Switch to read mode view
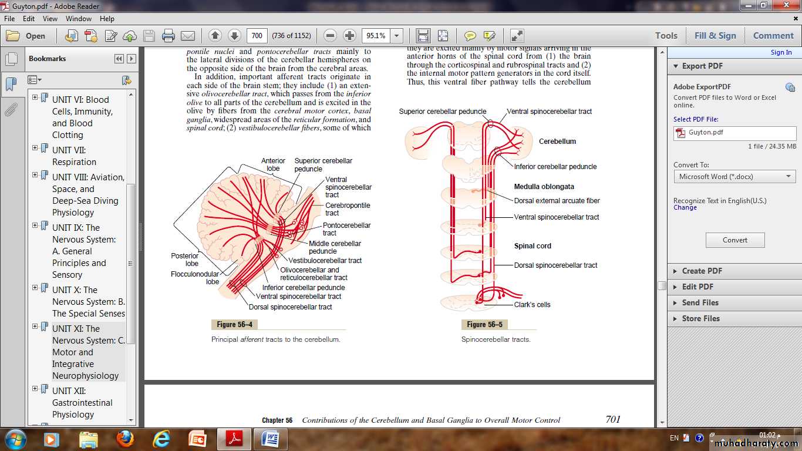This screenshot has height=451, width=802. point(517,36)
